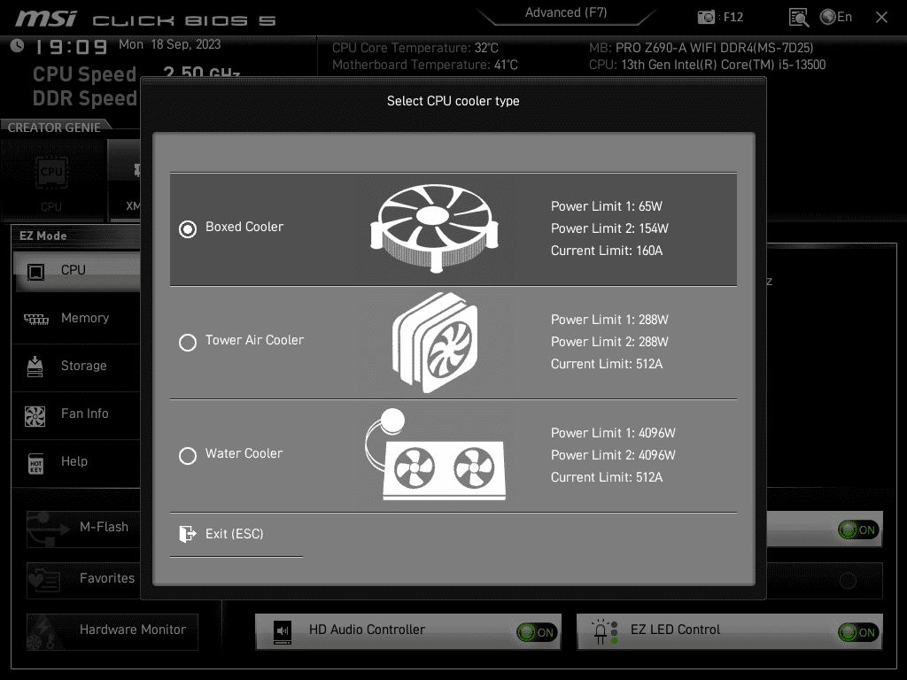Image resolution: width=907 pixels, height=680 pixels.
Task: Click "Power Limit 2: 154W" text
Action: coord(609,228)
